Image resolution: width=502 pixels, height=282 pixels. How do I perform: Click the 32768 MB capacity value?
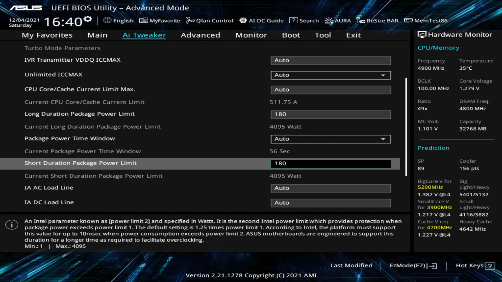pos(473,129)
